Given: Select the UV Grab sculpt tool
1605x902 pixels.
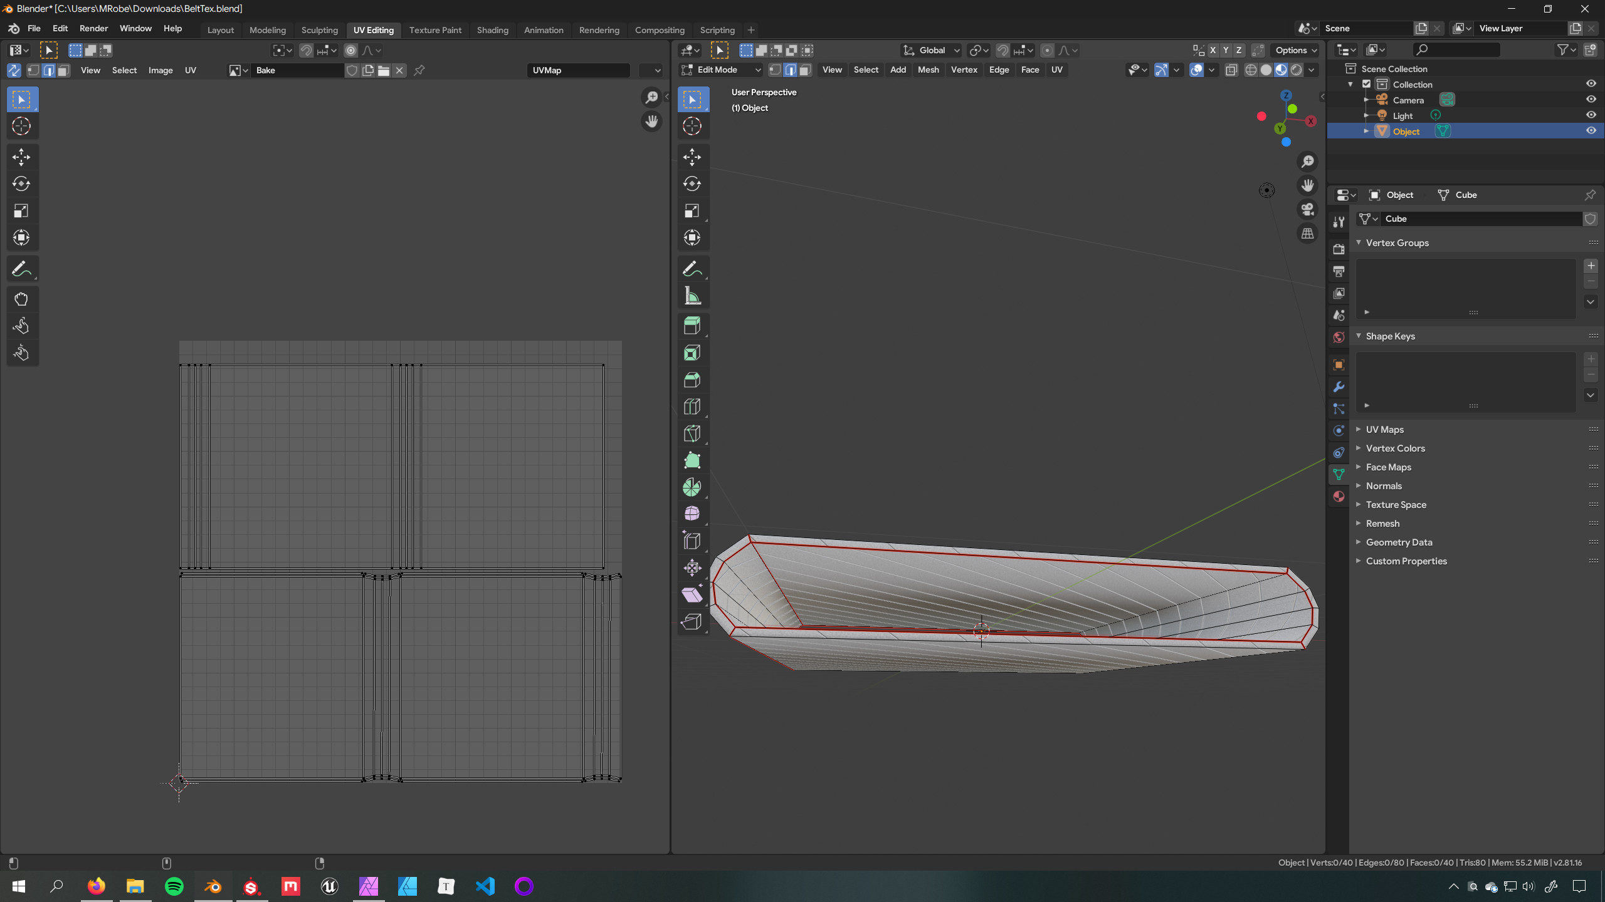Looking at the screenshot, I should click(x=21, y=299).
